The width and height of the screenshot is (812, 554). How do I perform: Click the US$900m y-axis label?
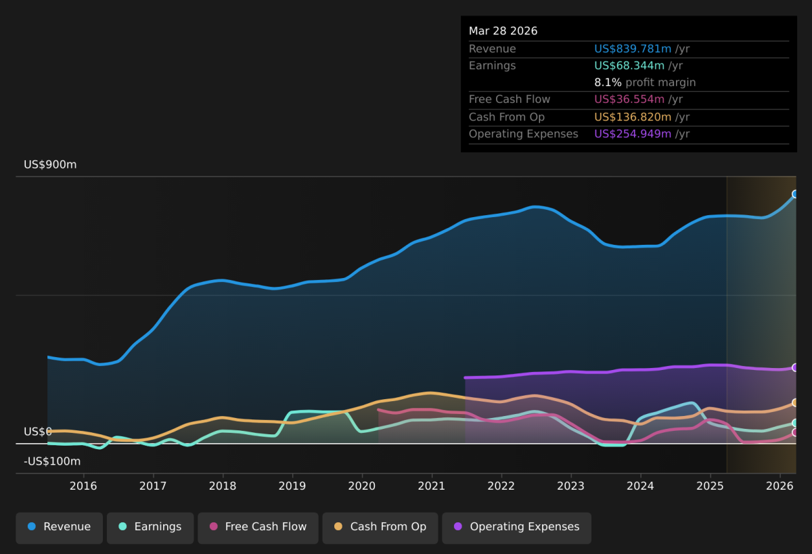click(50, 164)
